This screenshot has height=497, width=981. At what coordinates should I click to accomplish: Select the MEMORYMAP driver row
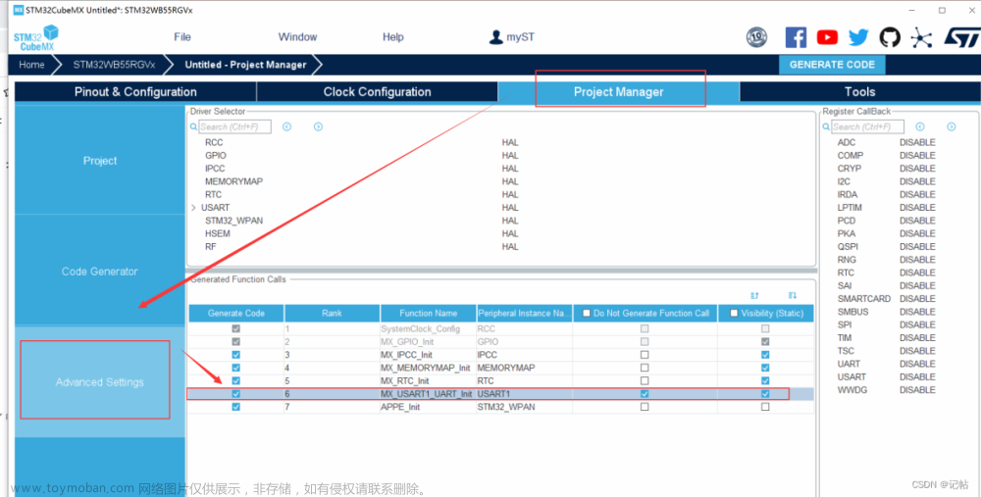234,181
